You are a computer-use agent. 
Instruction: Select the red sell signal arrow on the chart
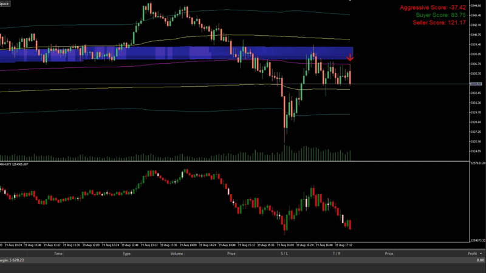pos(350,58)
